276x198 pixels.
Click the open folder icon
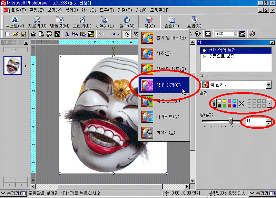point(15,34)
